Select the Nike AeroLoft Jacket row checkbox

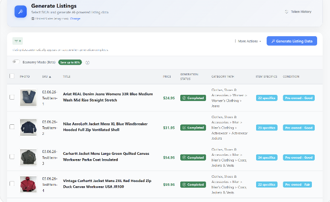tap(12, 127)
